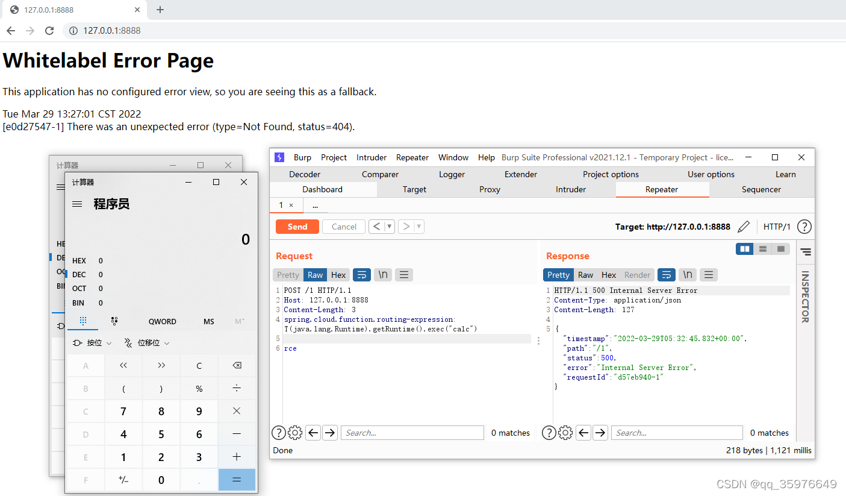Expand the bitwise 按位 dropdown
Screen dimensions: 846x496
click(93, 343)
